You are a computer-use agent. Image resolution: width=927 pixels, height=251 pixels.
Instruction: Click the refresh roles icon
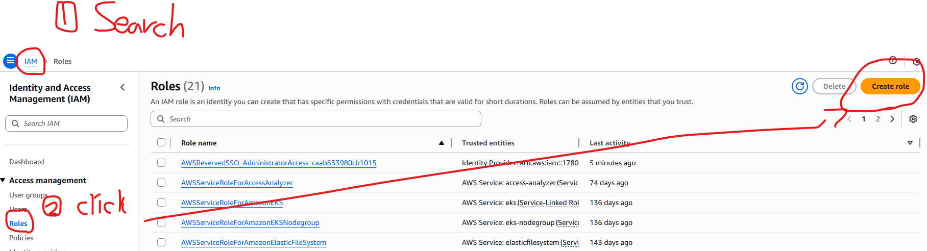click(x=800, y=86)
